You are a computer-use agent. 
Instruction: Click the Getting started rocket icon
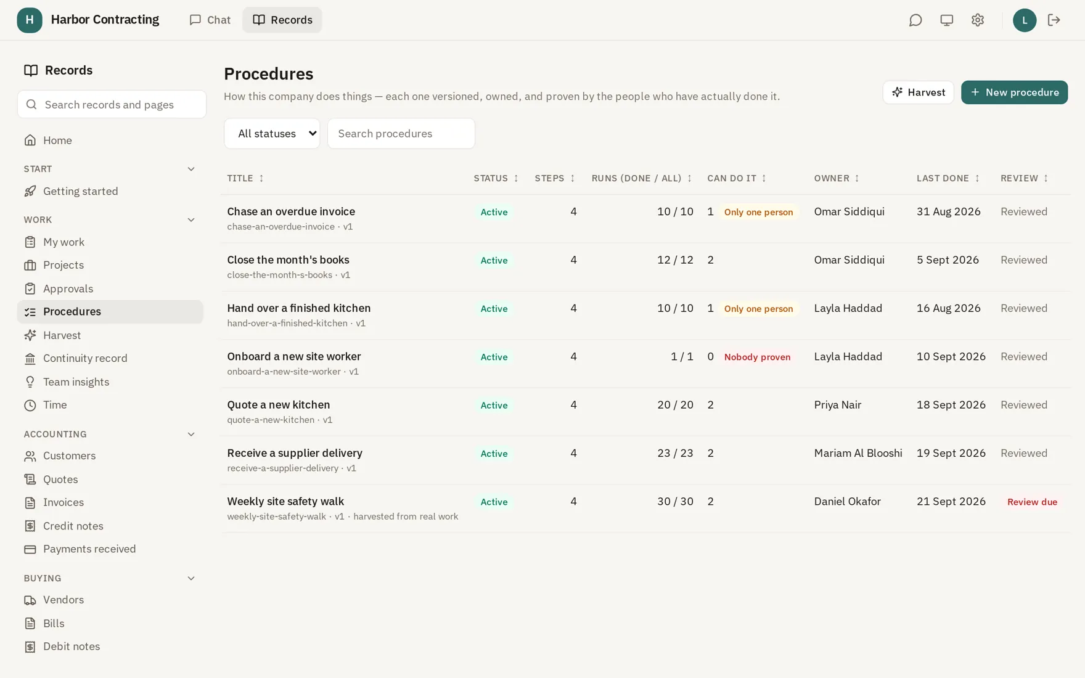pos(30,191)
